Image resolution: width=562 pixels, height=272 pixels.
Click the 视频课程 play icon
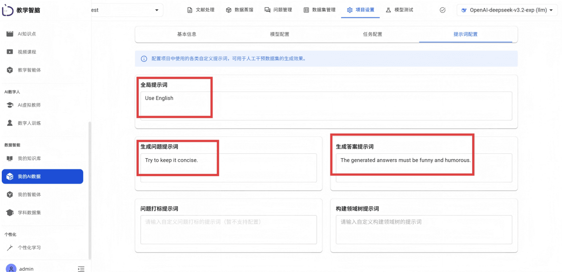tap(9, 52)
